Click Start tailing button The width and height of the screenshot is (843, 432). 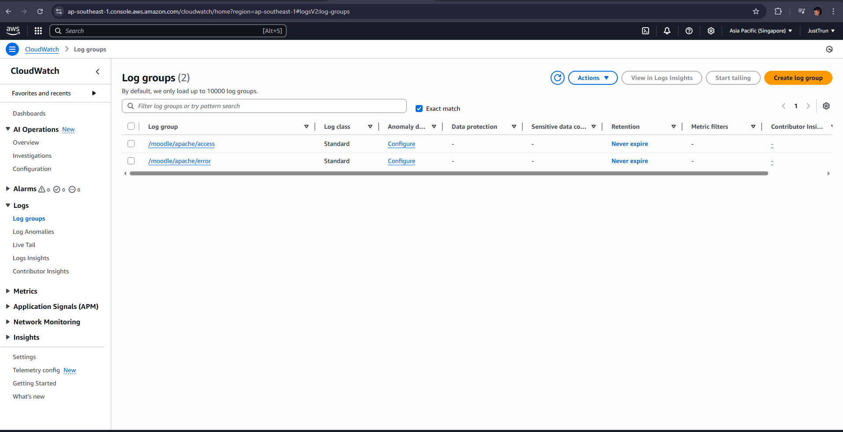(733, 78)
